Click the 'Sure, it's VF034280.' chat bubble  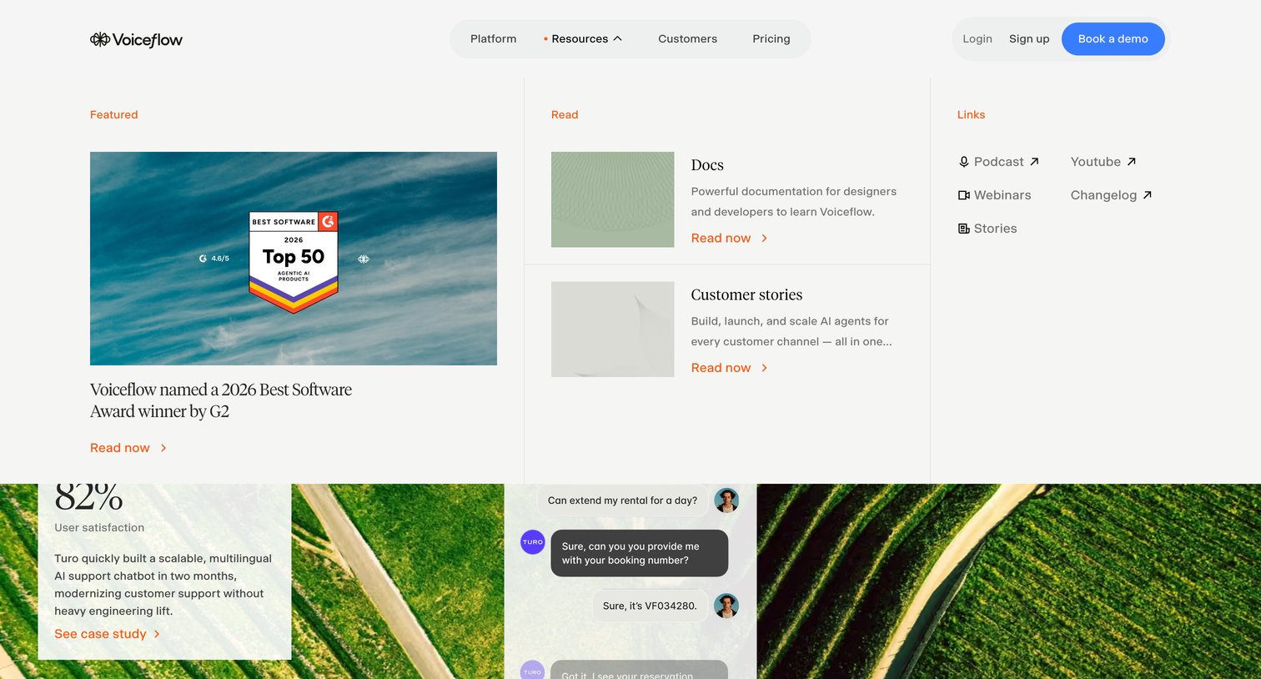pos(650,606)
